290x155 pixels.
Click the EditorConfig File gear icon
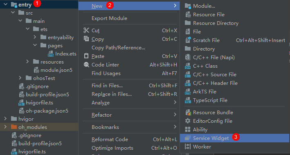[x=188, y=121]
